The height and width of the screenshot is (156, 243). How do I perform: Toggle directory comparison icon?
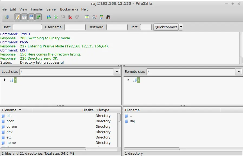coord(94,17)
